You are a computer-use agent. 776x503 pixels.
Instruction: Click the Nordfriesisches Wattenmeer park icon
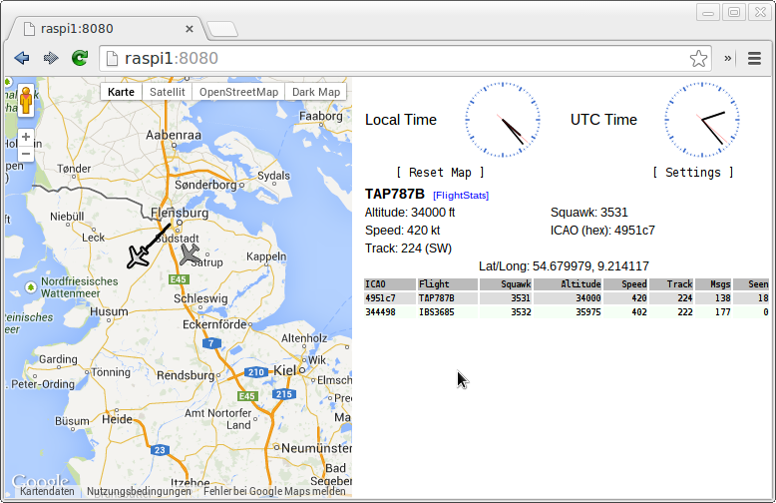tap(31, 287)
